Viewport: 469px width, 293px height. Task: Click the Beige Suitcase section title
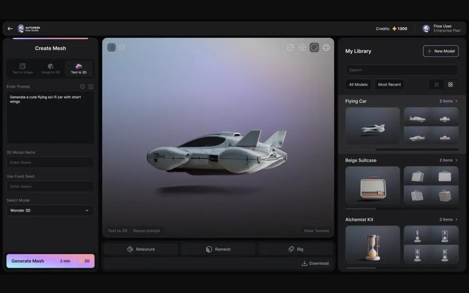click(x=361, y=160)
